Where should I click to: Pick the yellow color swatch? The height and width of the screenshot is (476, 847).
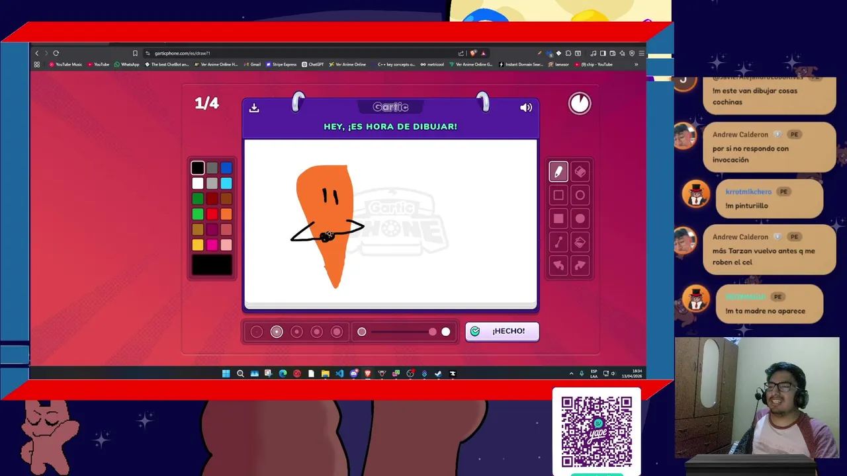[198, 245]
